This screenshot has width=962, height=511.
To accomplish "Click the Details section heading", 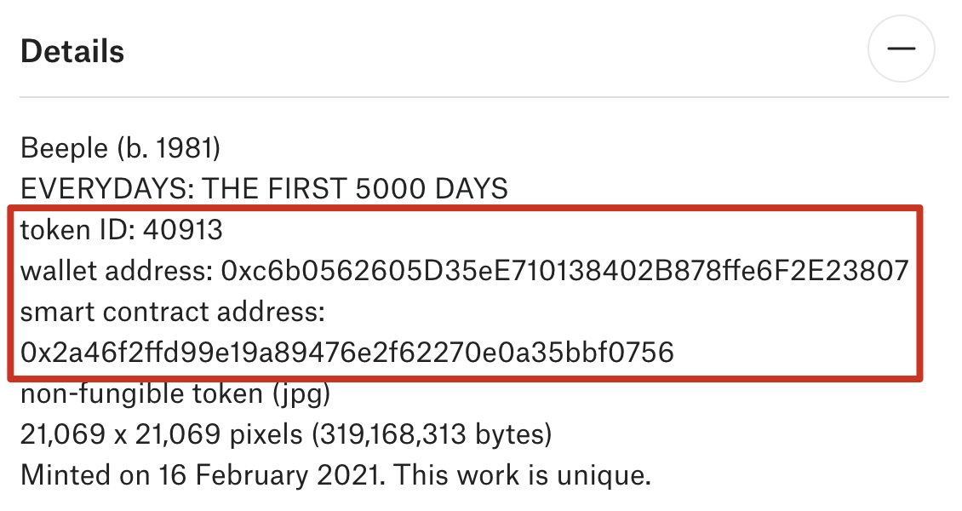I will 72,52.
